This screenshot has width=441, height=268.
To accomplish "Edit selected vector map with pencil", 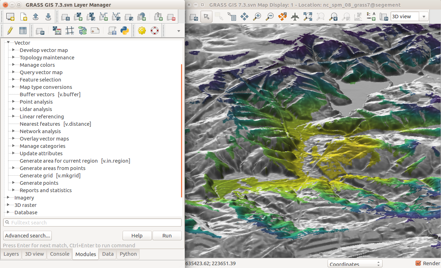I will coord(10,31).
